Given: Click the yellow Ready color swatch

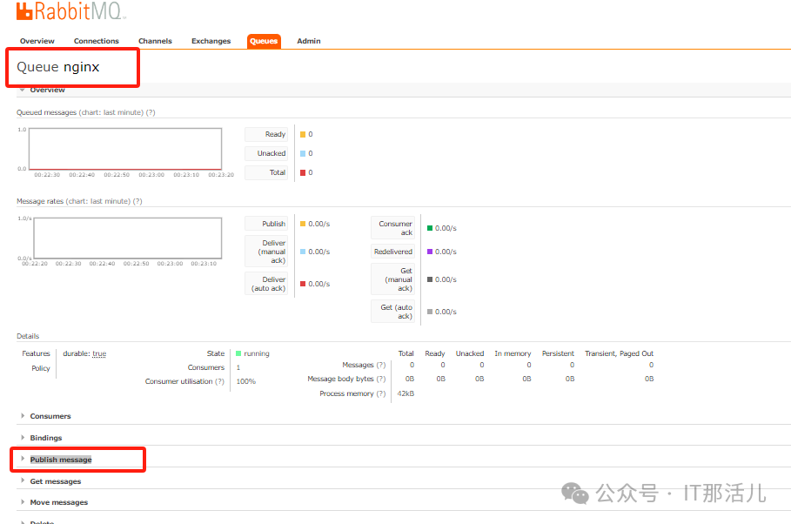Looking at the screenshot, I should 303,134.
